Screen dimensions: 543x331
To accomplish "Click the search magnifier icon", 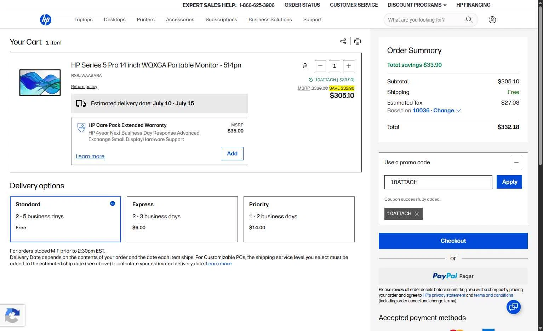I will pos(469,20).
